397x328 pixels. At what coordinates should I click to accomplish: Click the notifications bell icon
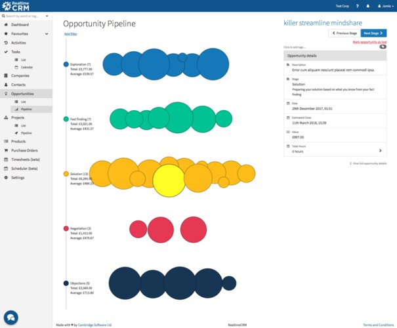[x=367, y=5]
